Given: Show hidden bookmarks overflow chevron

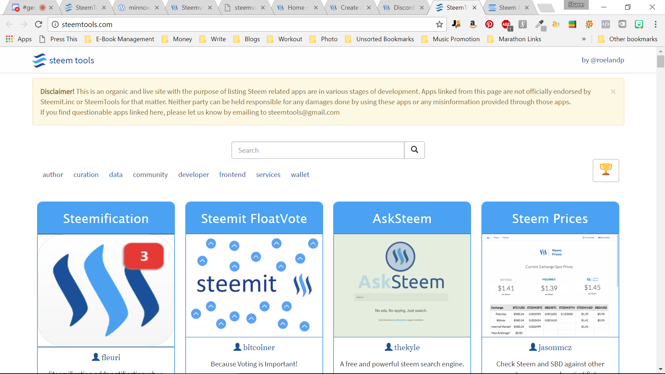Looking at the screenshot, I should 584,39.
